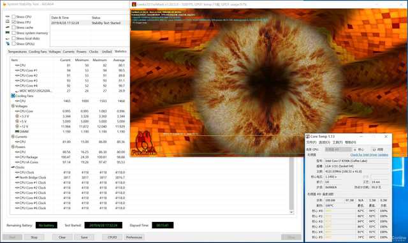Screen dimensions: 408x243
Task: Click the Core Temp title bar icon
Action: [308, 136]
